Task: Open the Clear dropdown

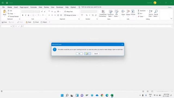Action: click(x=141, y=16)
